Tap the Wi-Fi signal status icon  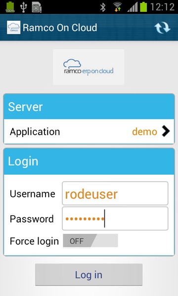pyautogui.click(x=117, y=7)
